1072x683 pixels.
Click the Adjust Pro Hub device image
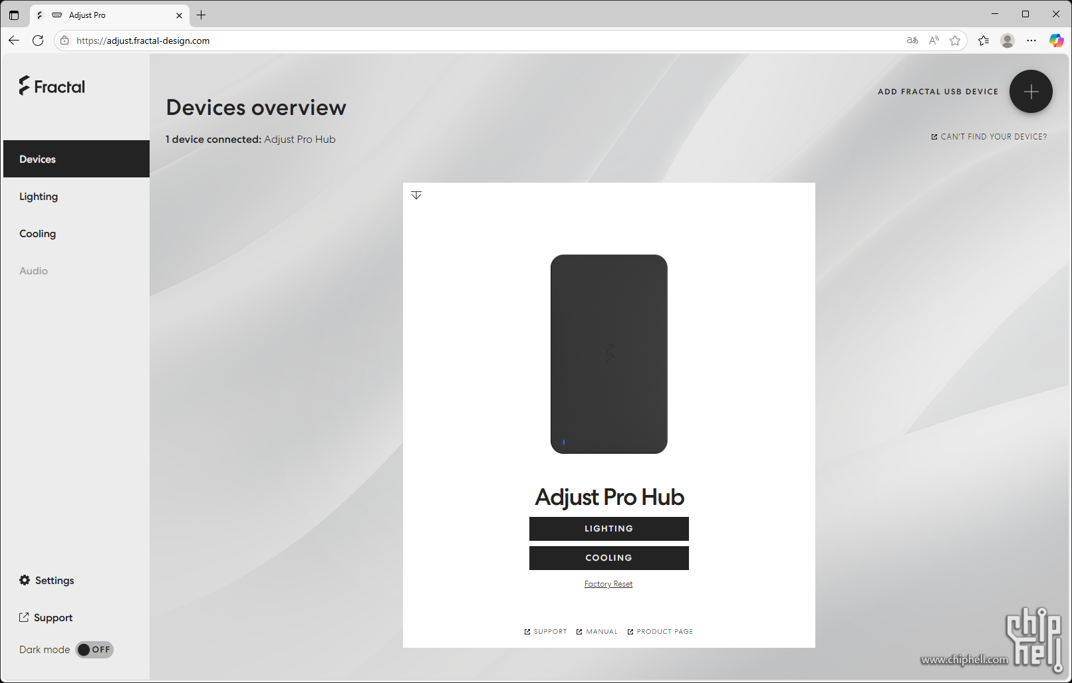coord(608,354)
